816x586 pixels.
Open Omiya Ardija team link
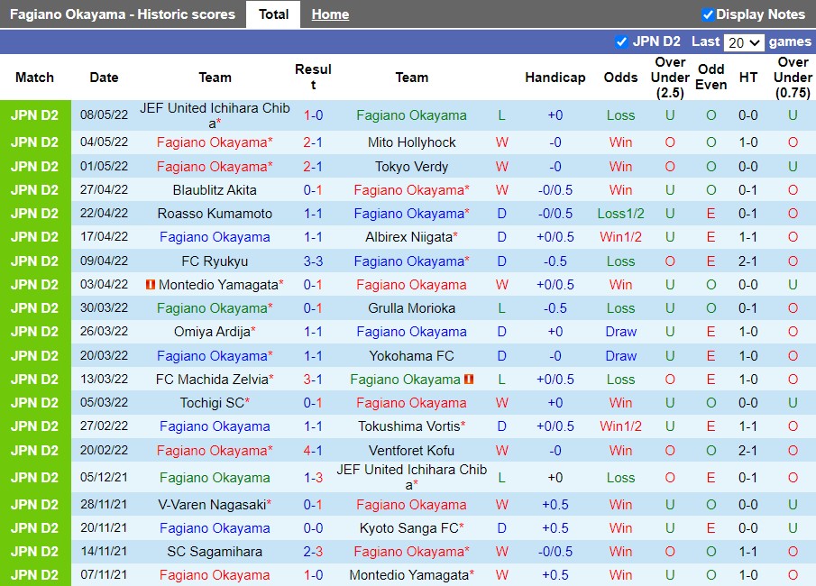tap(212, 332)
